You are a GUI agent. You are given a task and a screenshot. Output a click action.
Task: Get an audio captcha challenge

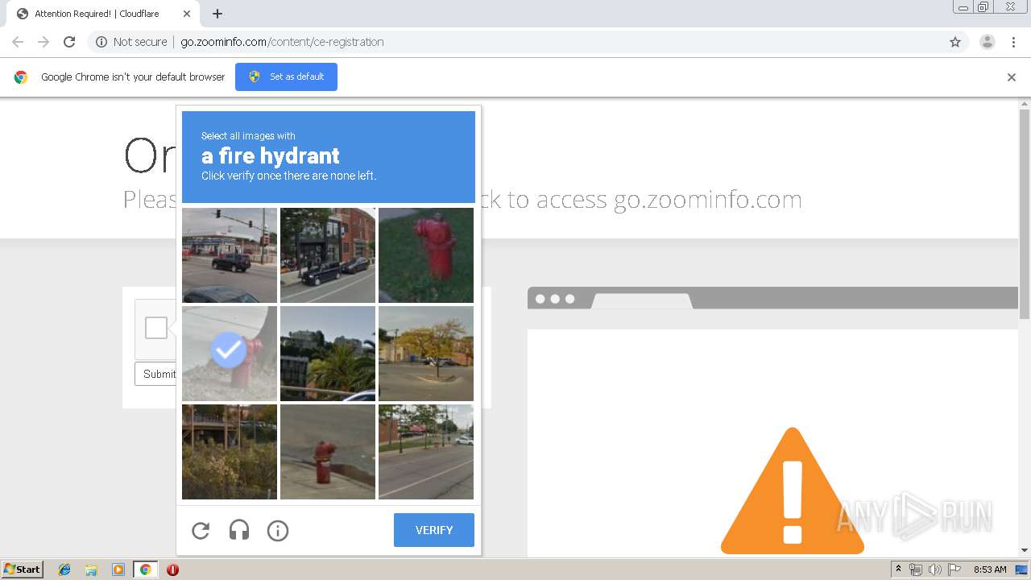(x=239, y=530)
